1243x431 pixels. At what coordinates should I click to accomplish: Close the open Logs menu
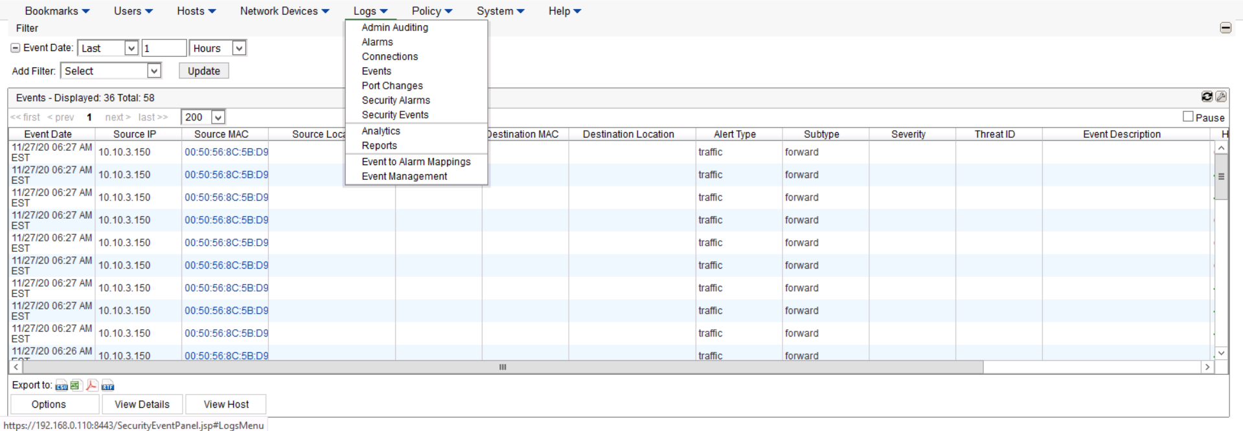pyautogui.click(x=371, y=11)
